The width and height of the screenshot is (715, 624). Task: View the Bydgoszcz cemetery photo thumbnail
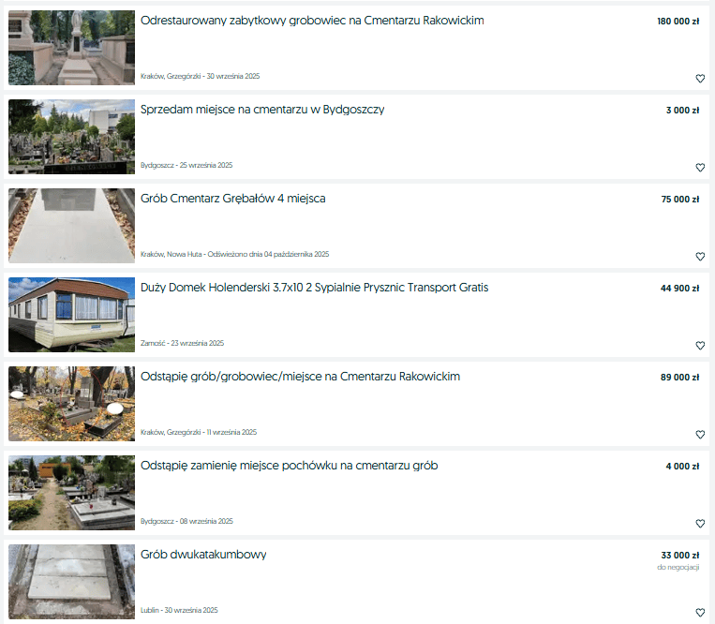(71, 136)
